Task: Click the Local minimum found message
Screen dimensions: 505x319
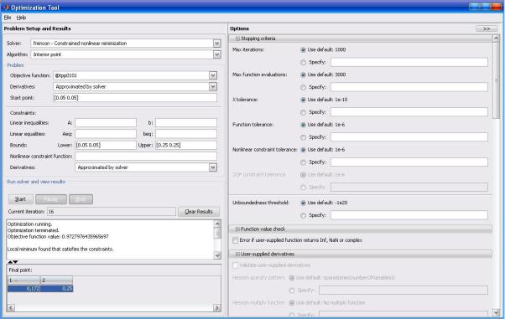Action: [60, 250]
